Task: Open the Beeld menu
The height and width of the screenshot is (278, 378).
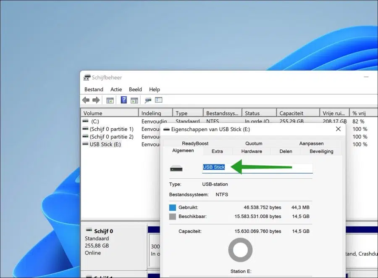Action: [135, 89]
